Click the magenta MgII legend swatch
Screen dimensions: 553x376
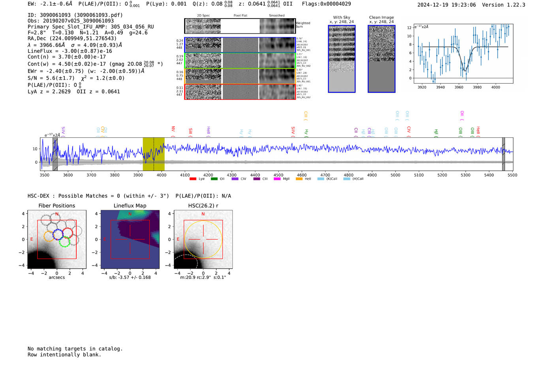[x=277, y=179]
